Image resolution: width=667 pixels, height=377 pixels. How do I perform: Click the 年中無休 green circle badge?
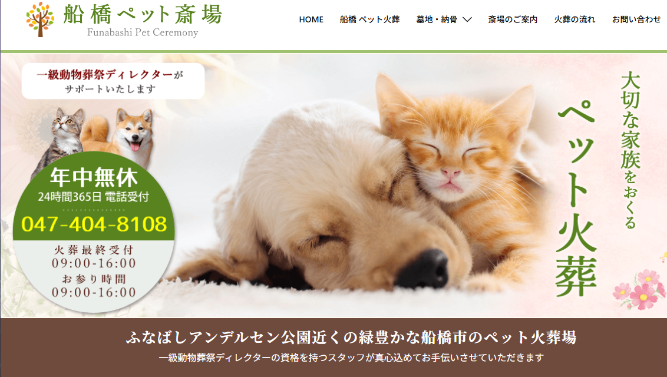(94, 196)
